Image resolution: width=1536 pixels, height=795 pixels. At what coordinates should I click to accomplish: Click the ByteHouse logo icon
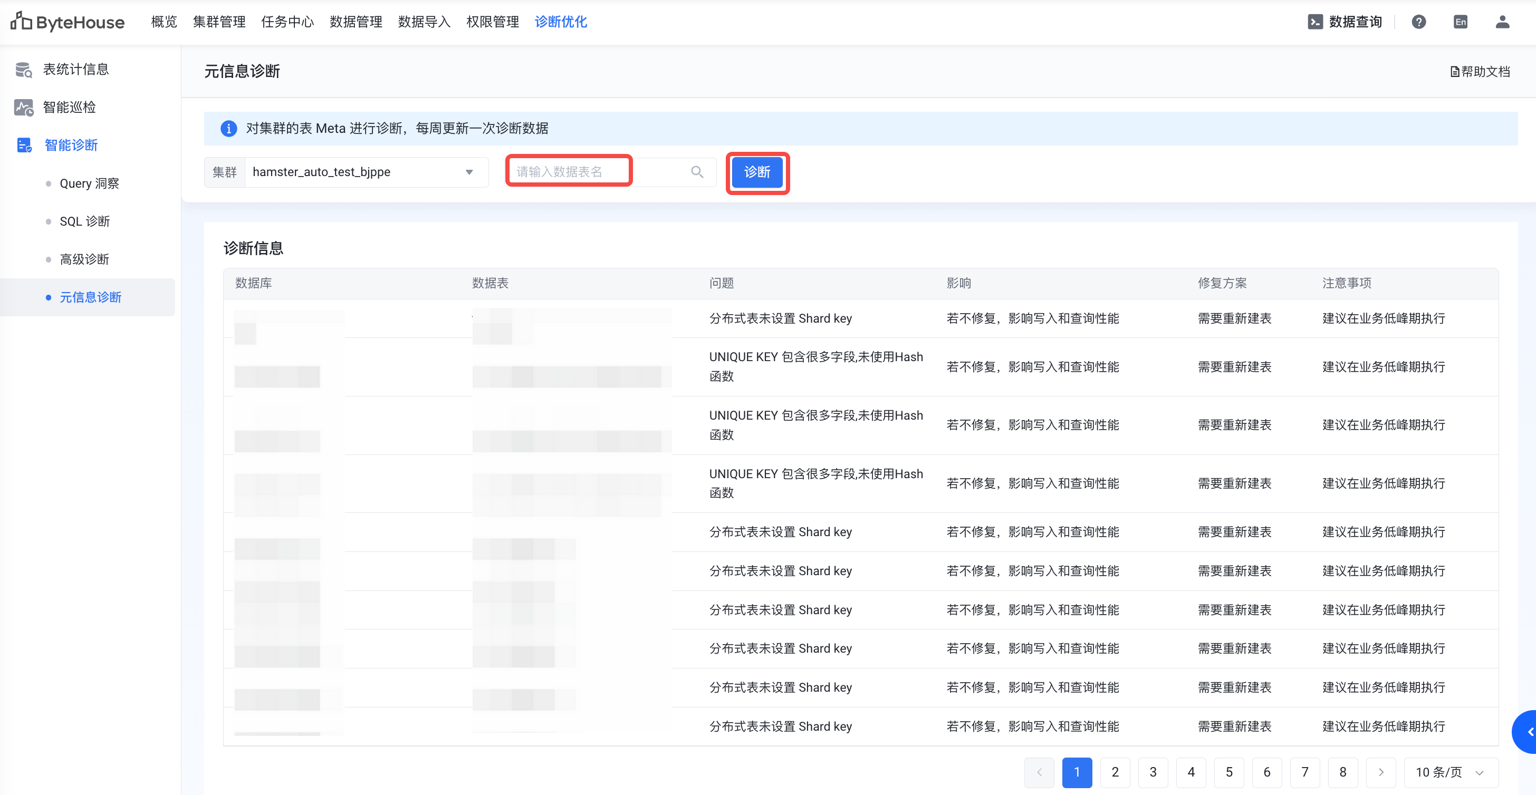pyautogui.click(x=21, y=22)
